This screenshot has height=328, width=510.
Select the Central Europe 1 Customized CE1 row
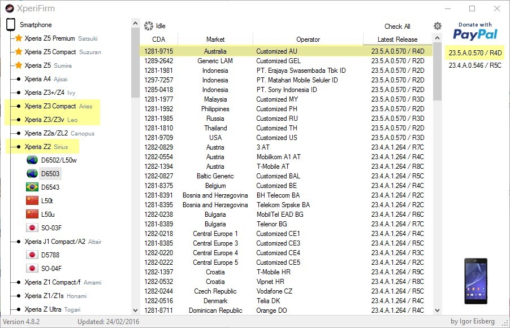pyautogui.click(x=286, y=234)
